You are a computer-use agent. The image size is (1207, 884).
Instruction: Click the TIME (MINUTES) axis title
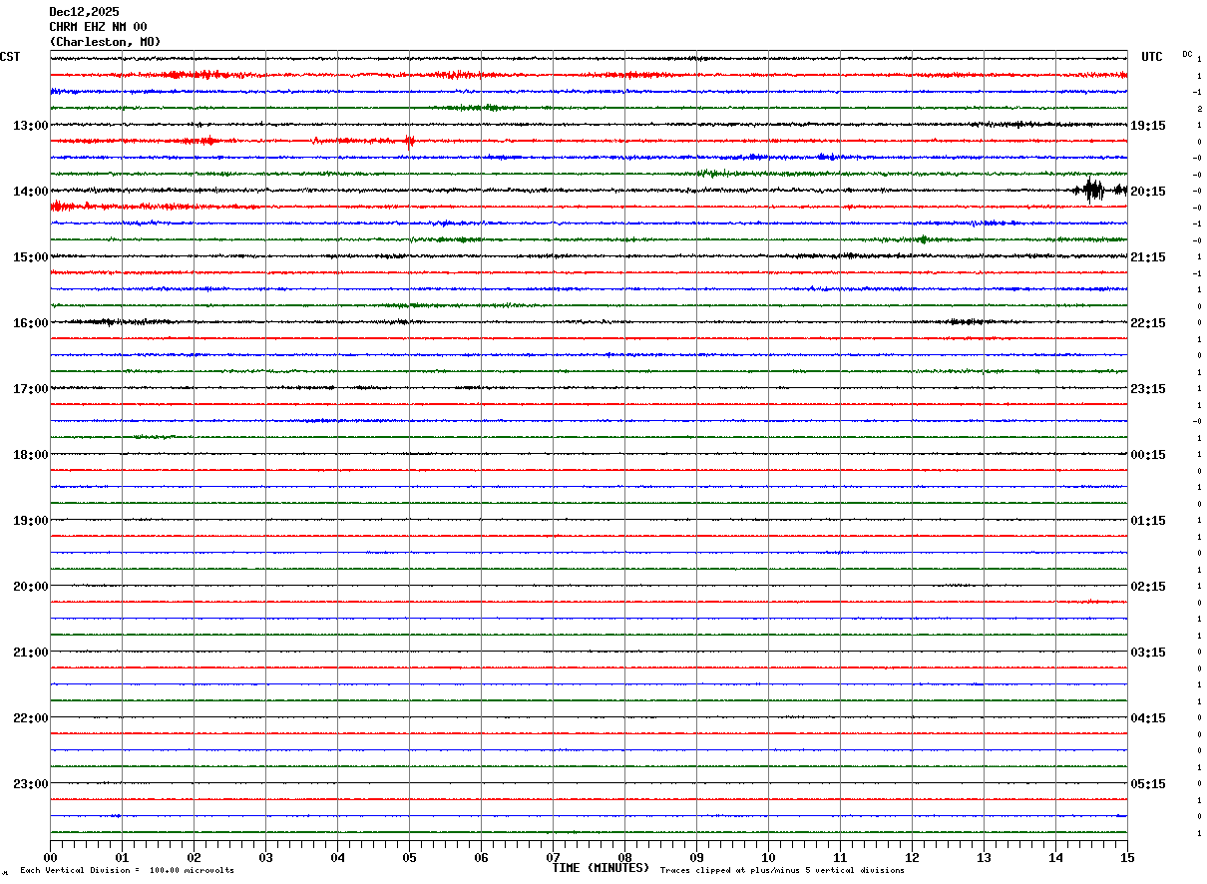[x=601, y=868]
